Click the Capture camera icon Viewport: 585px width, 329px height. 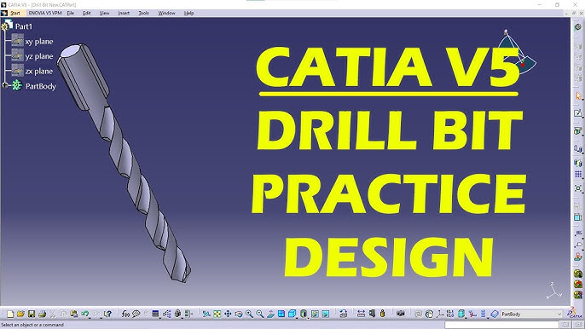(x=400, y=314)
